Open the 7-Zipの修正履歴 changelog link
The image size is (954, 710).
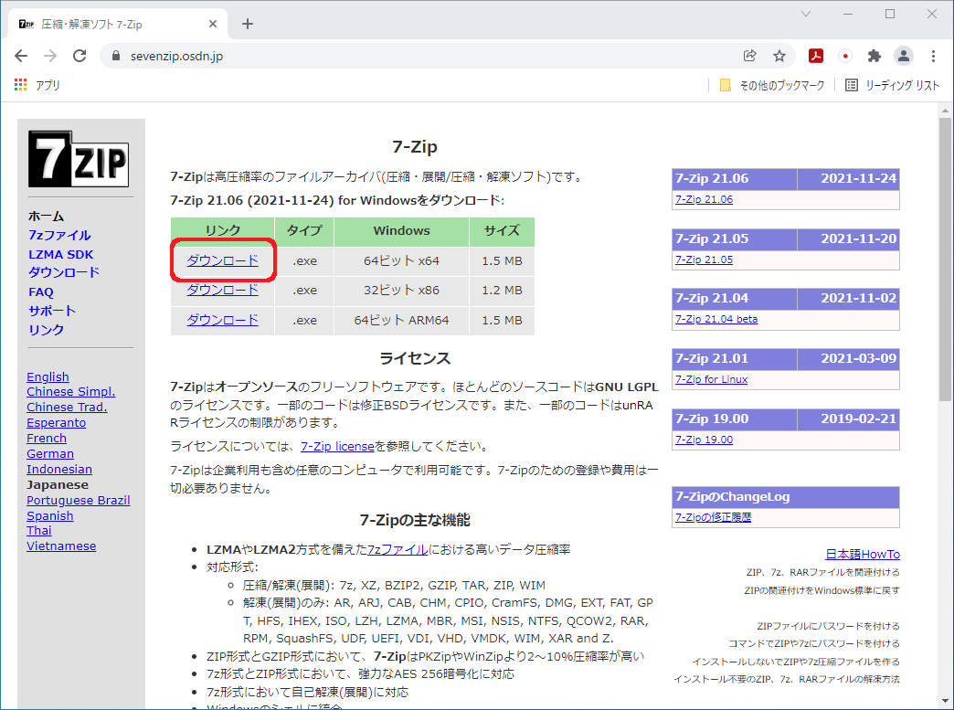713,518
